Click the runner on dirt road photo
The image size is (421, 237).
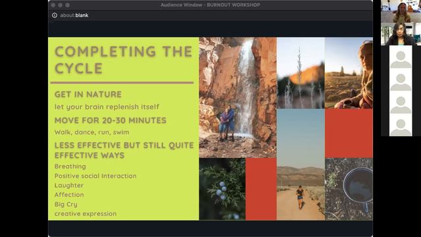[x=301, y=165]
